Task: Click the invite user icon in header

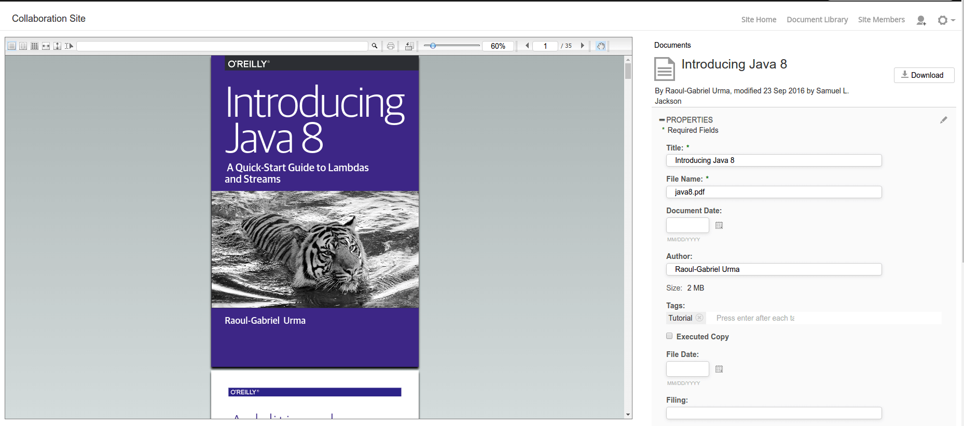Action: coord(921,20)
